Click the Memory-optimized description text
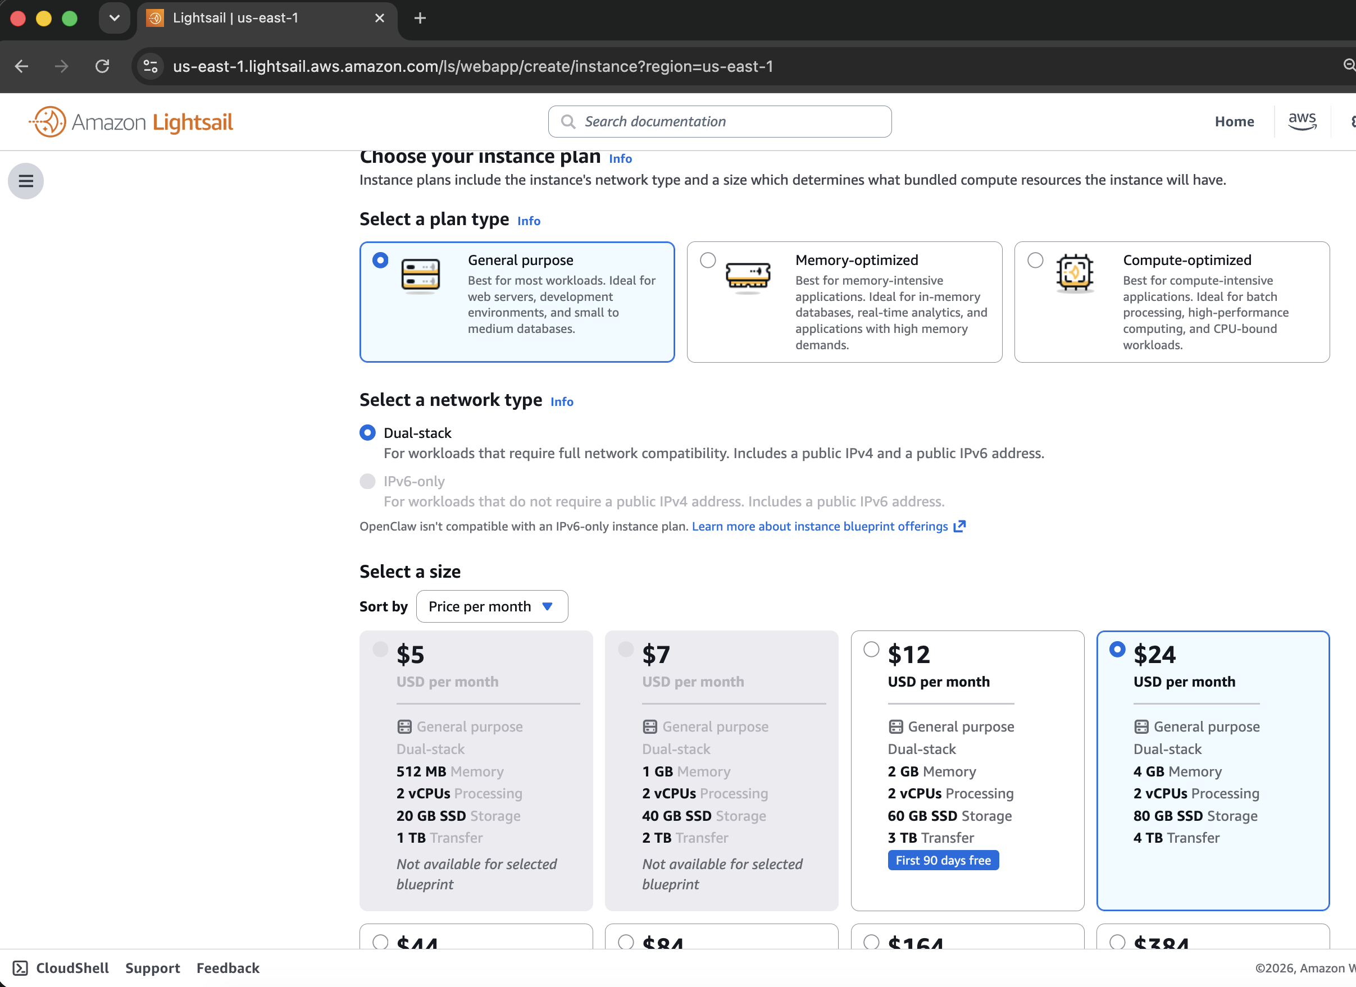 [891, 313]
